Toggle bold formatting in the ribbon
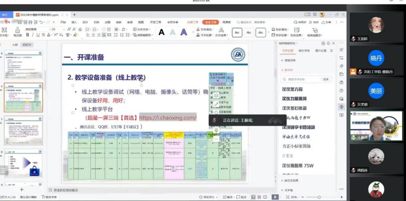This screenshot has width=406, height=201. [x=27, y=35]
